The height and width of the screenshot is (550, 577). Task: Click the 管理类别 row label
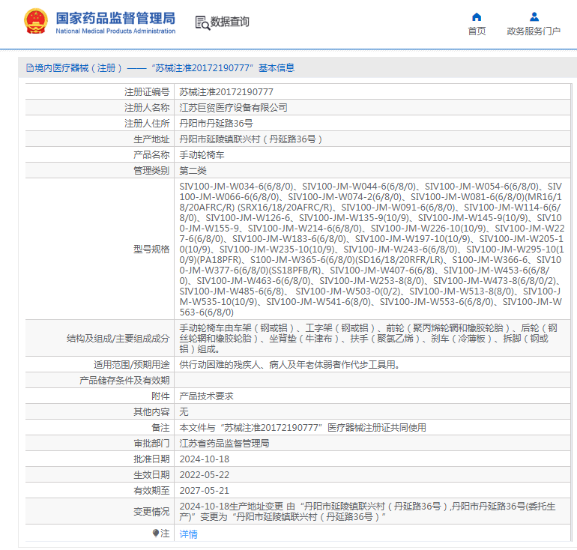(151, 171)
